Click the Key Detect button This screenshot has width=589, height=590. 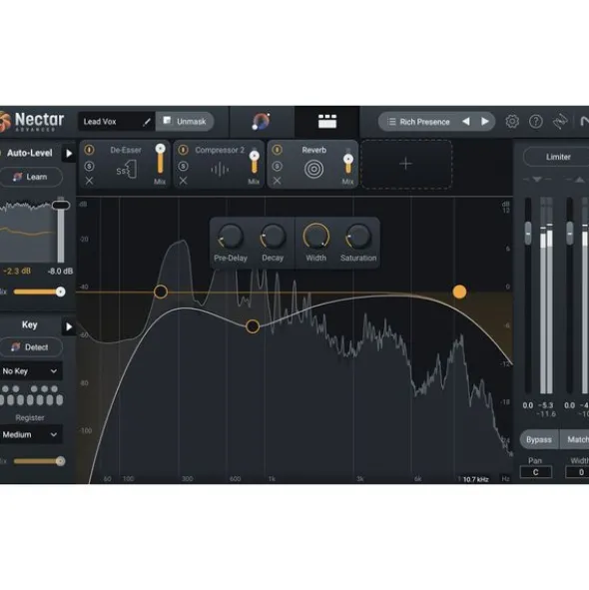[31, 347]
